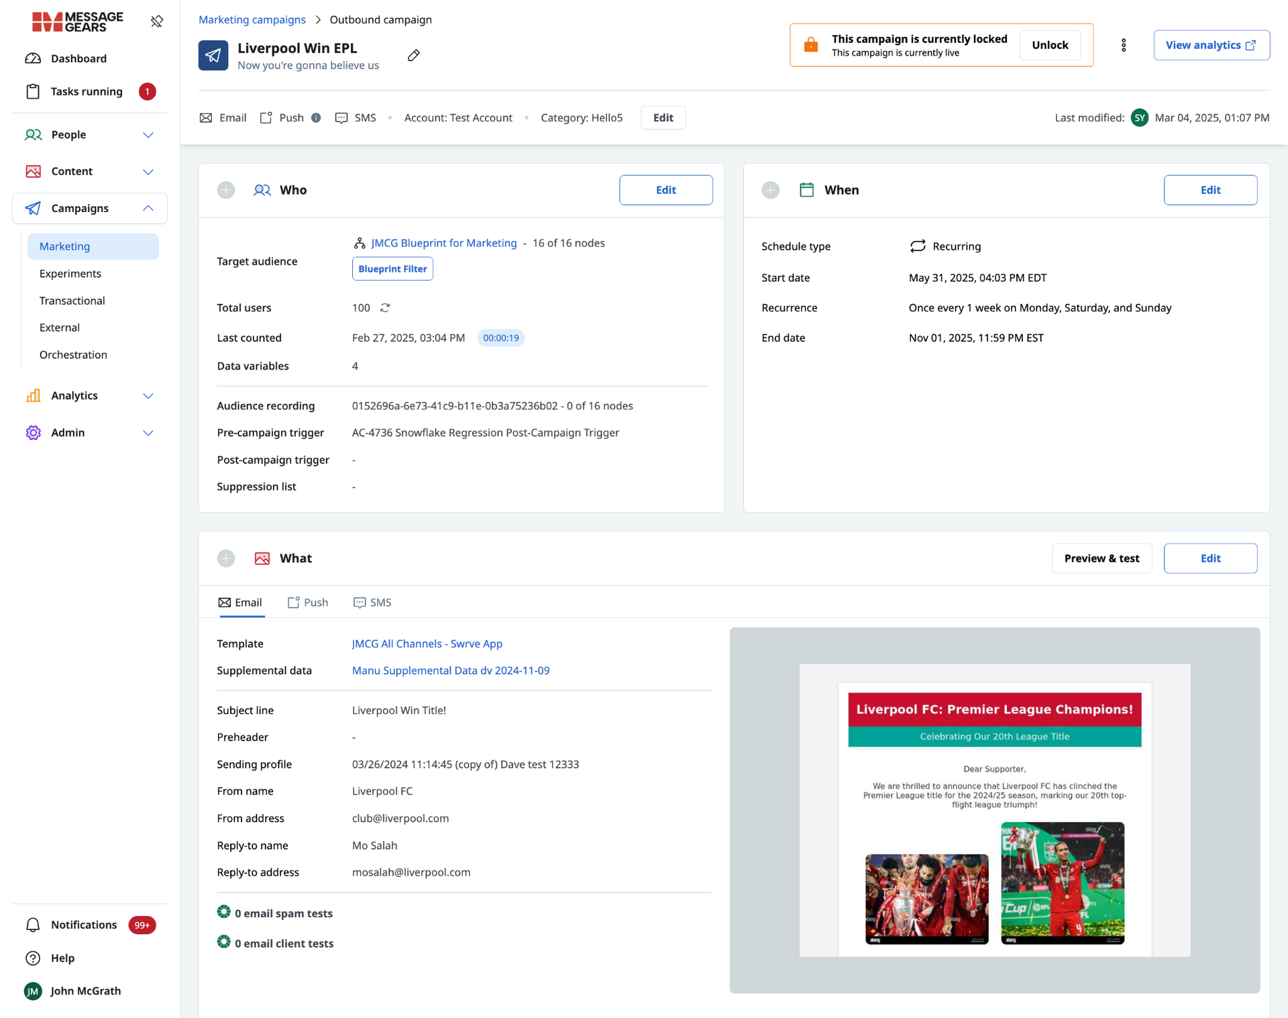Open the JMCG Blueprint for Marketing link
Image resolution: width=1288 pixels, height=1018 pixels.
(x=444, y=243)
